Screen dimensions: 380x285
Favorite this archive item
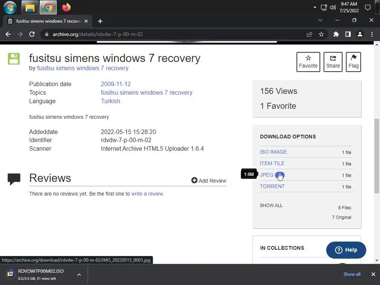pyautogui.click(x=308, y=62)
